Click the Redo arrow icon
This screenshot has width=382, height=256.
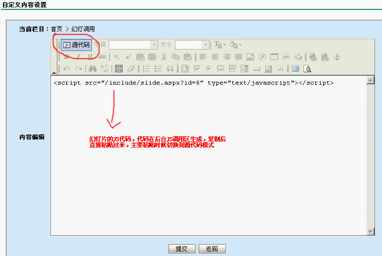click(x=79, y=69)
